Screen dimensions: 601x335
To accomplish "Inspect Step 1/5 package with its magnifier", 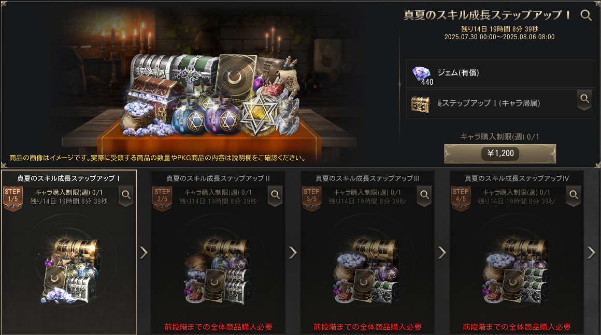I will (126, 195).
